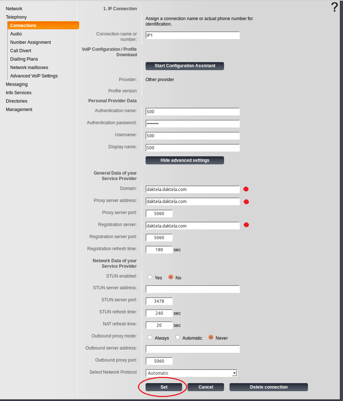The image size is (343, 401).
Task: Click Hide advanced settings button
Action: pos(185,160)
